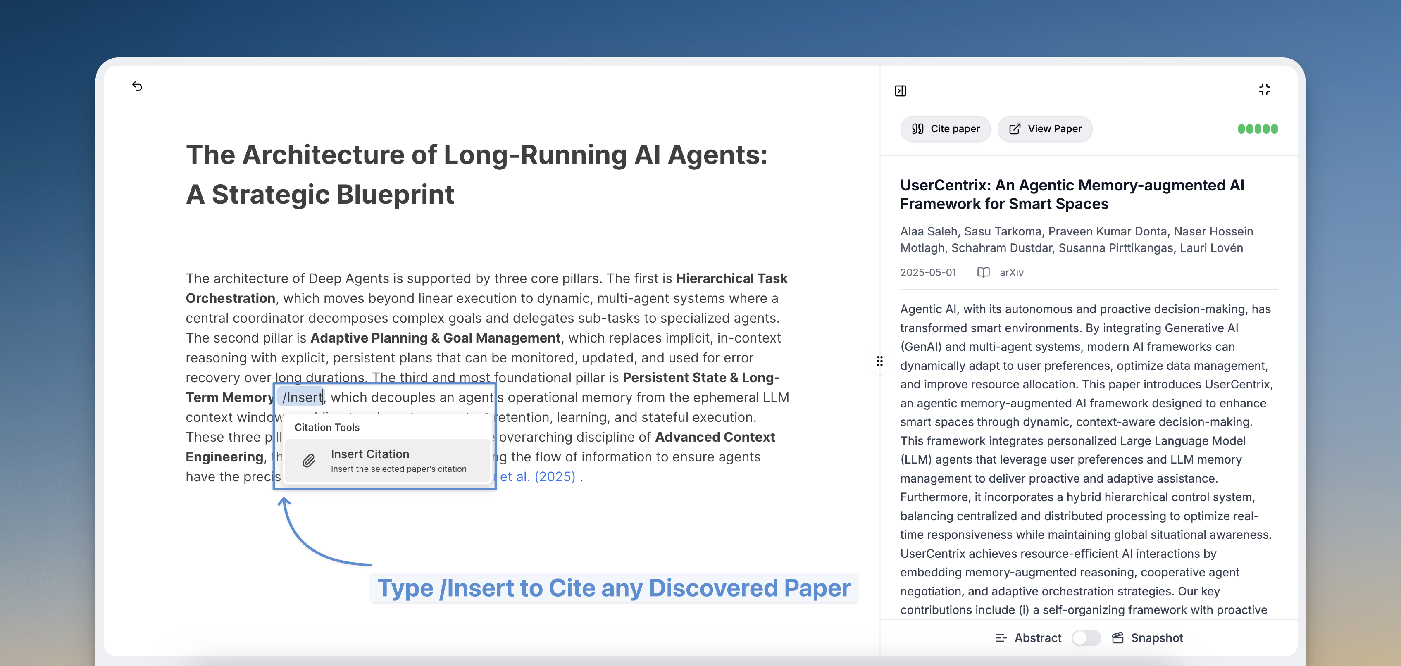The image size is (1401, 666).
Task: Click the /Insert command input field
Action: point(301,397)
